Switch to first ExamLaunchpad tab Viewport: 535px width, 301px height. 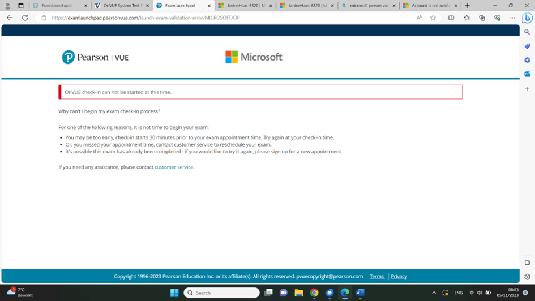[56, 6]
